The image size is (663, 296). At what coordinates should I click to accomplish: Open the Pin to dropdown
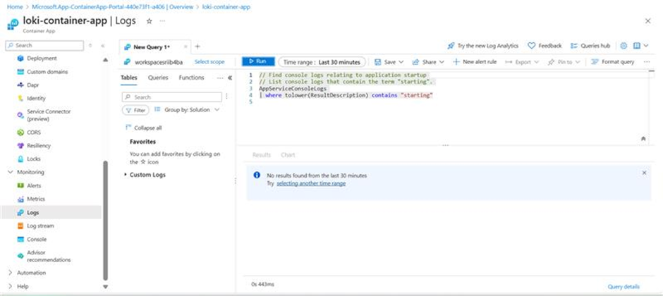point(564,62)
